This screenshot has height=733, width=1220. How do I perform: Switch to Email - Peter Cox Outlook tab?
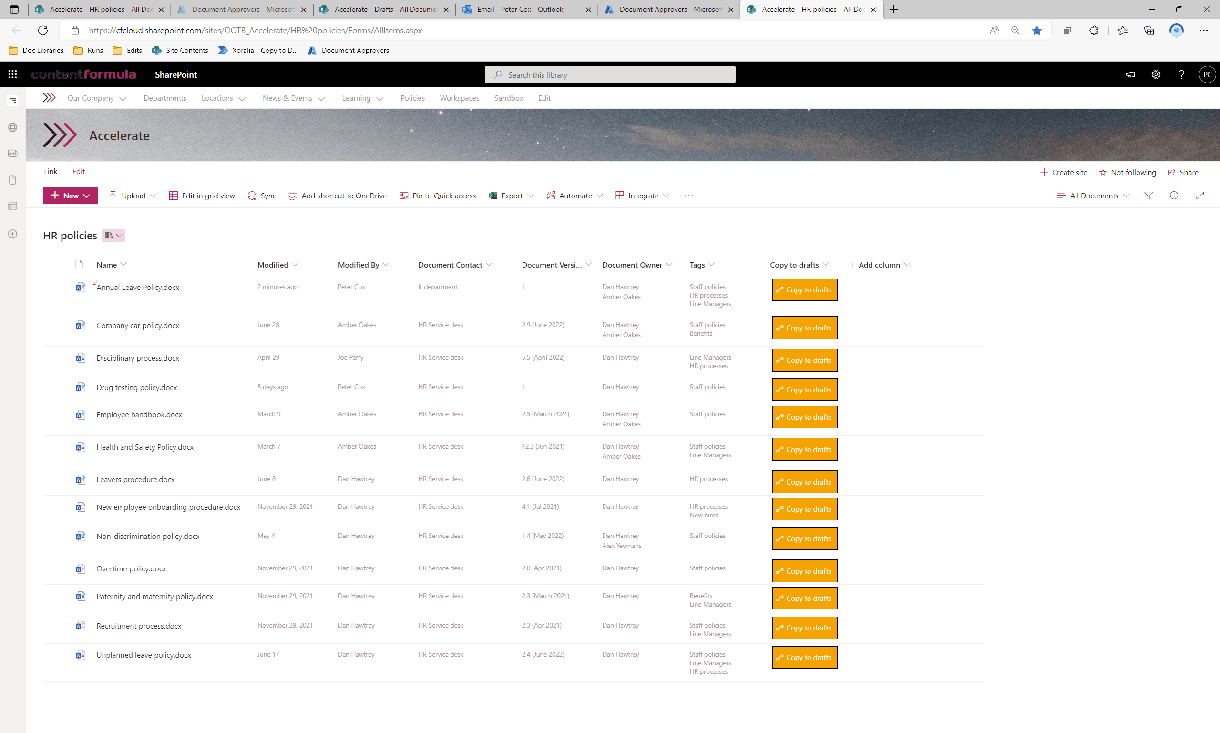click(x=526, y=10)
